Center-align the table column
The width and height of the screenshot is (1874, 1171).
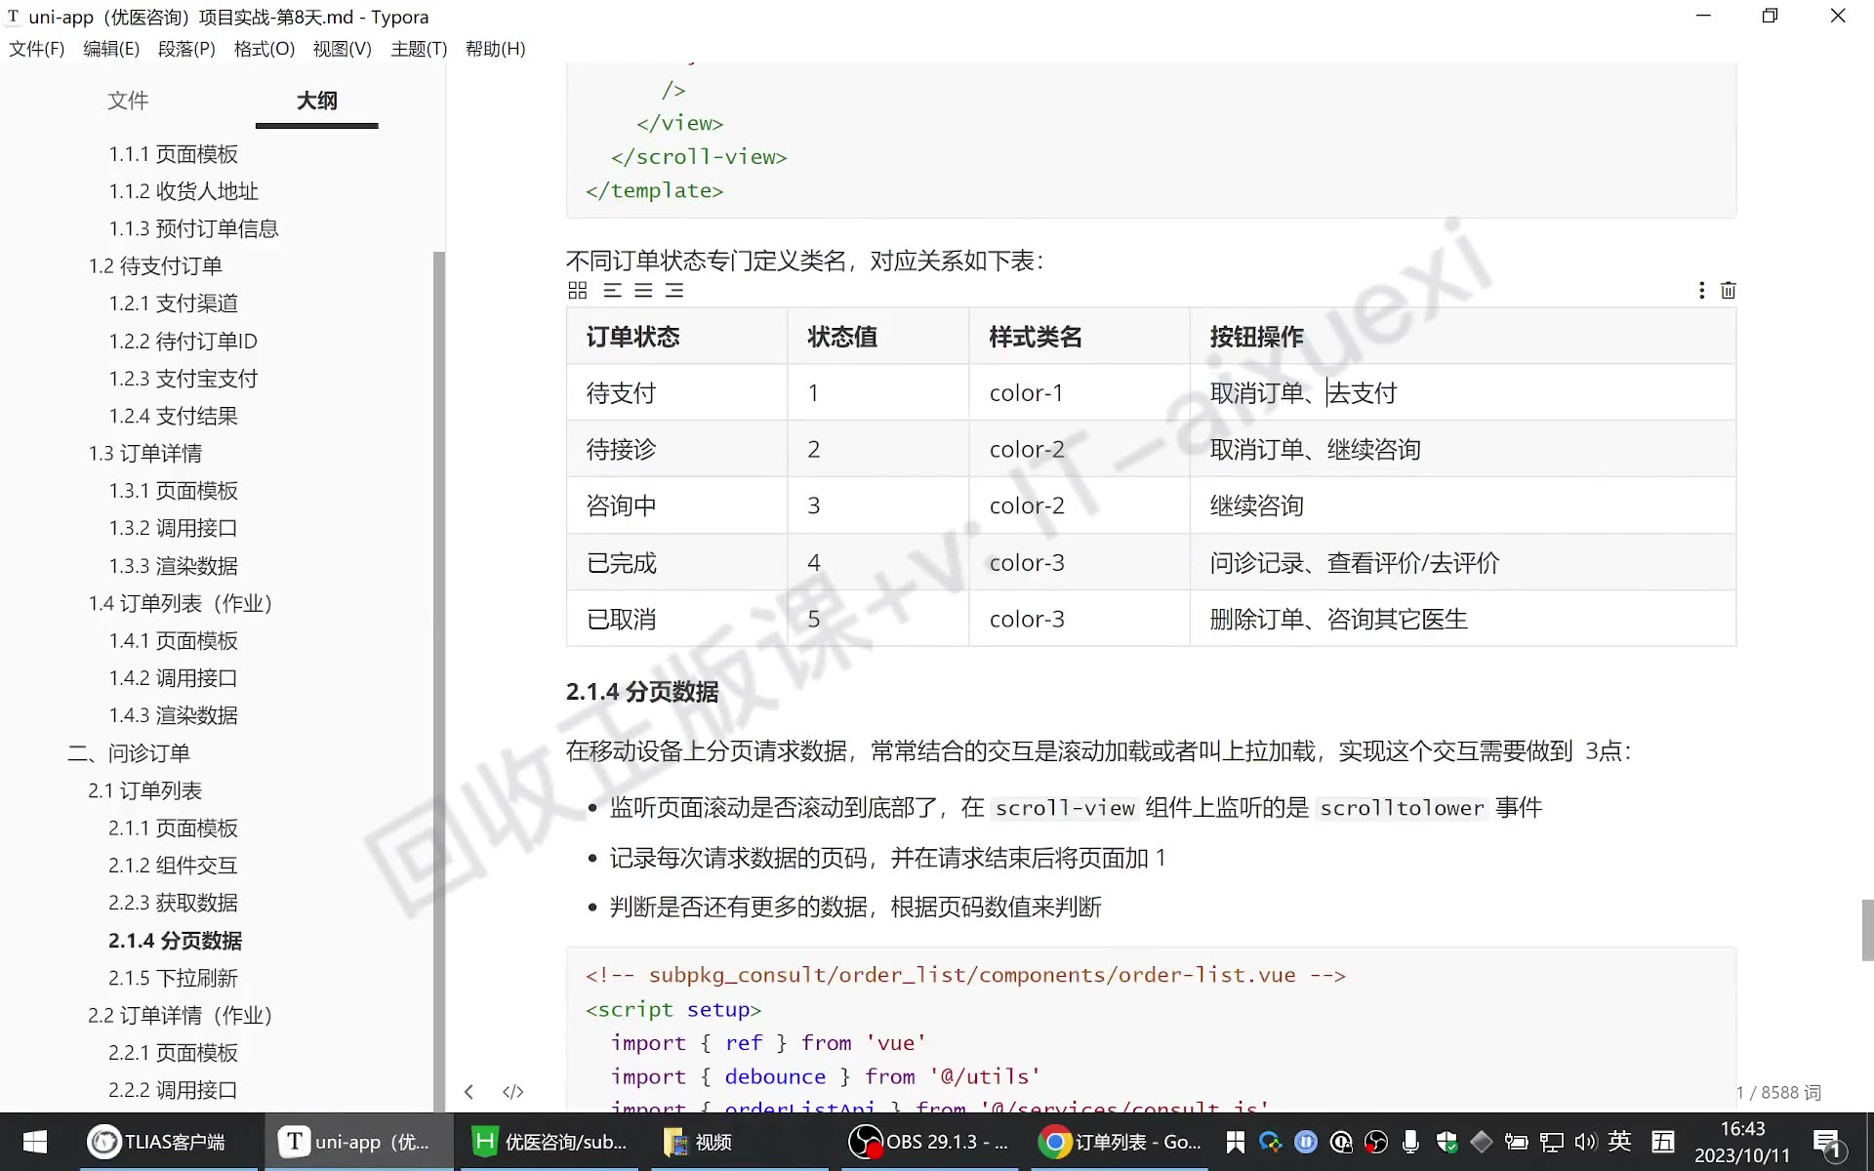[643, 290]
